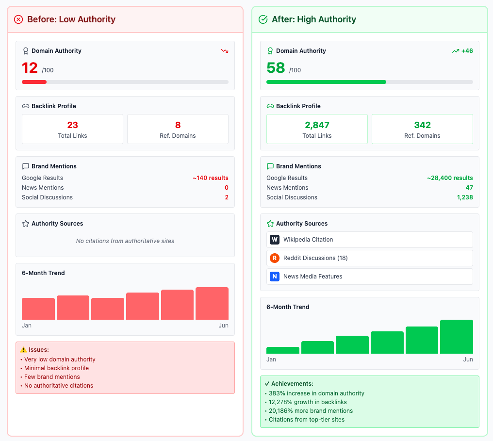493x441 pixels.
Task: Click the orange Reddit R icon
Action: click(x=275, y=258)
